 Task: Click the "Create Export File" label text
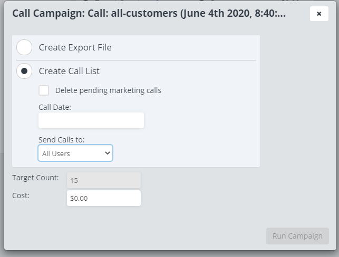(75, 47)
